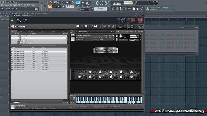This screenshot has width=207, height=116.
Task: Open the TOOLS menu
Action: [34, 5]
